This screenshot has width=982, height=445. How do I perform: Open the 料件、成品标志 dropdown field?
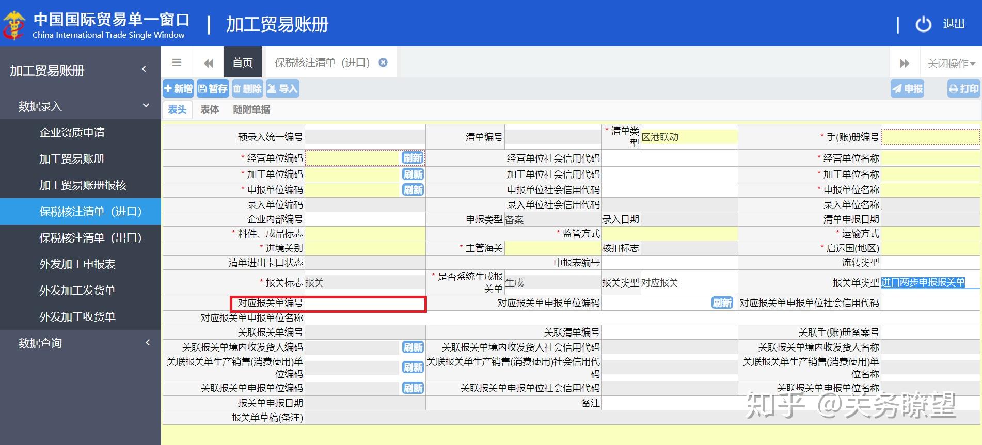pos(365,233)
